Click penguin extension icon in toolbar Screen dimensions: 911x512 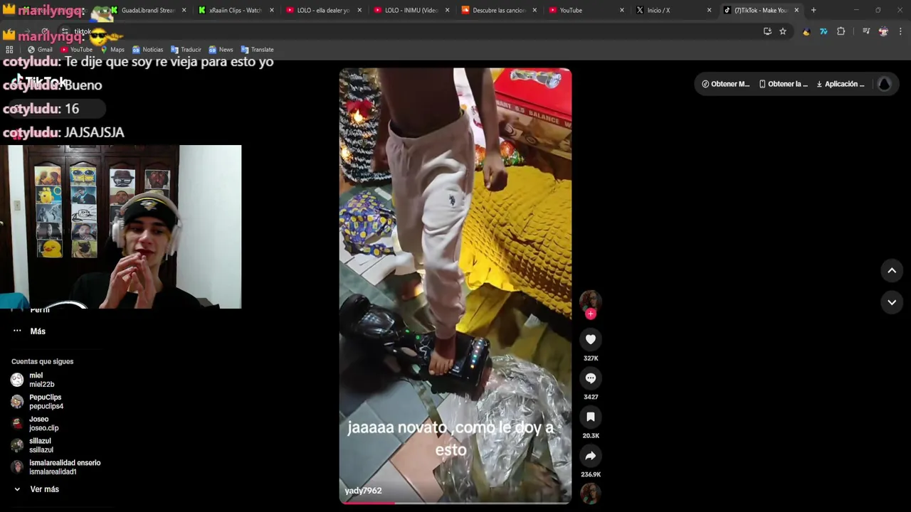click(x=806, y=31)
